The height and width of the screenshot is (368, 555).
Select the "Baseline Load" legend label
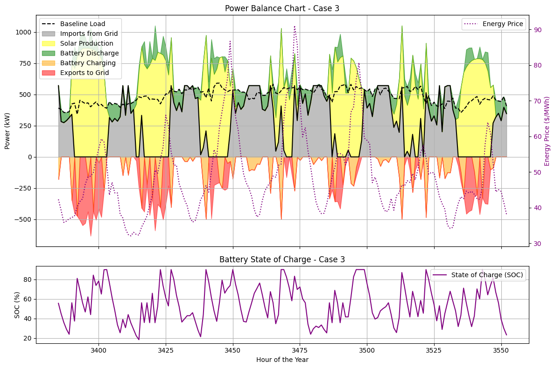pos(83,24)
